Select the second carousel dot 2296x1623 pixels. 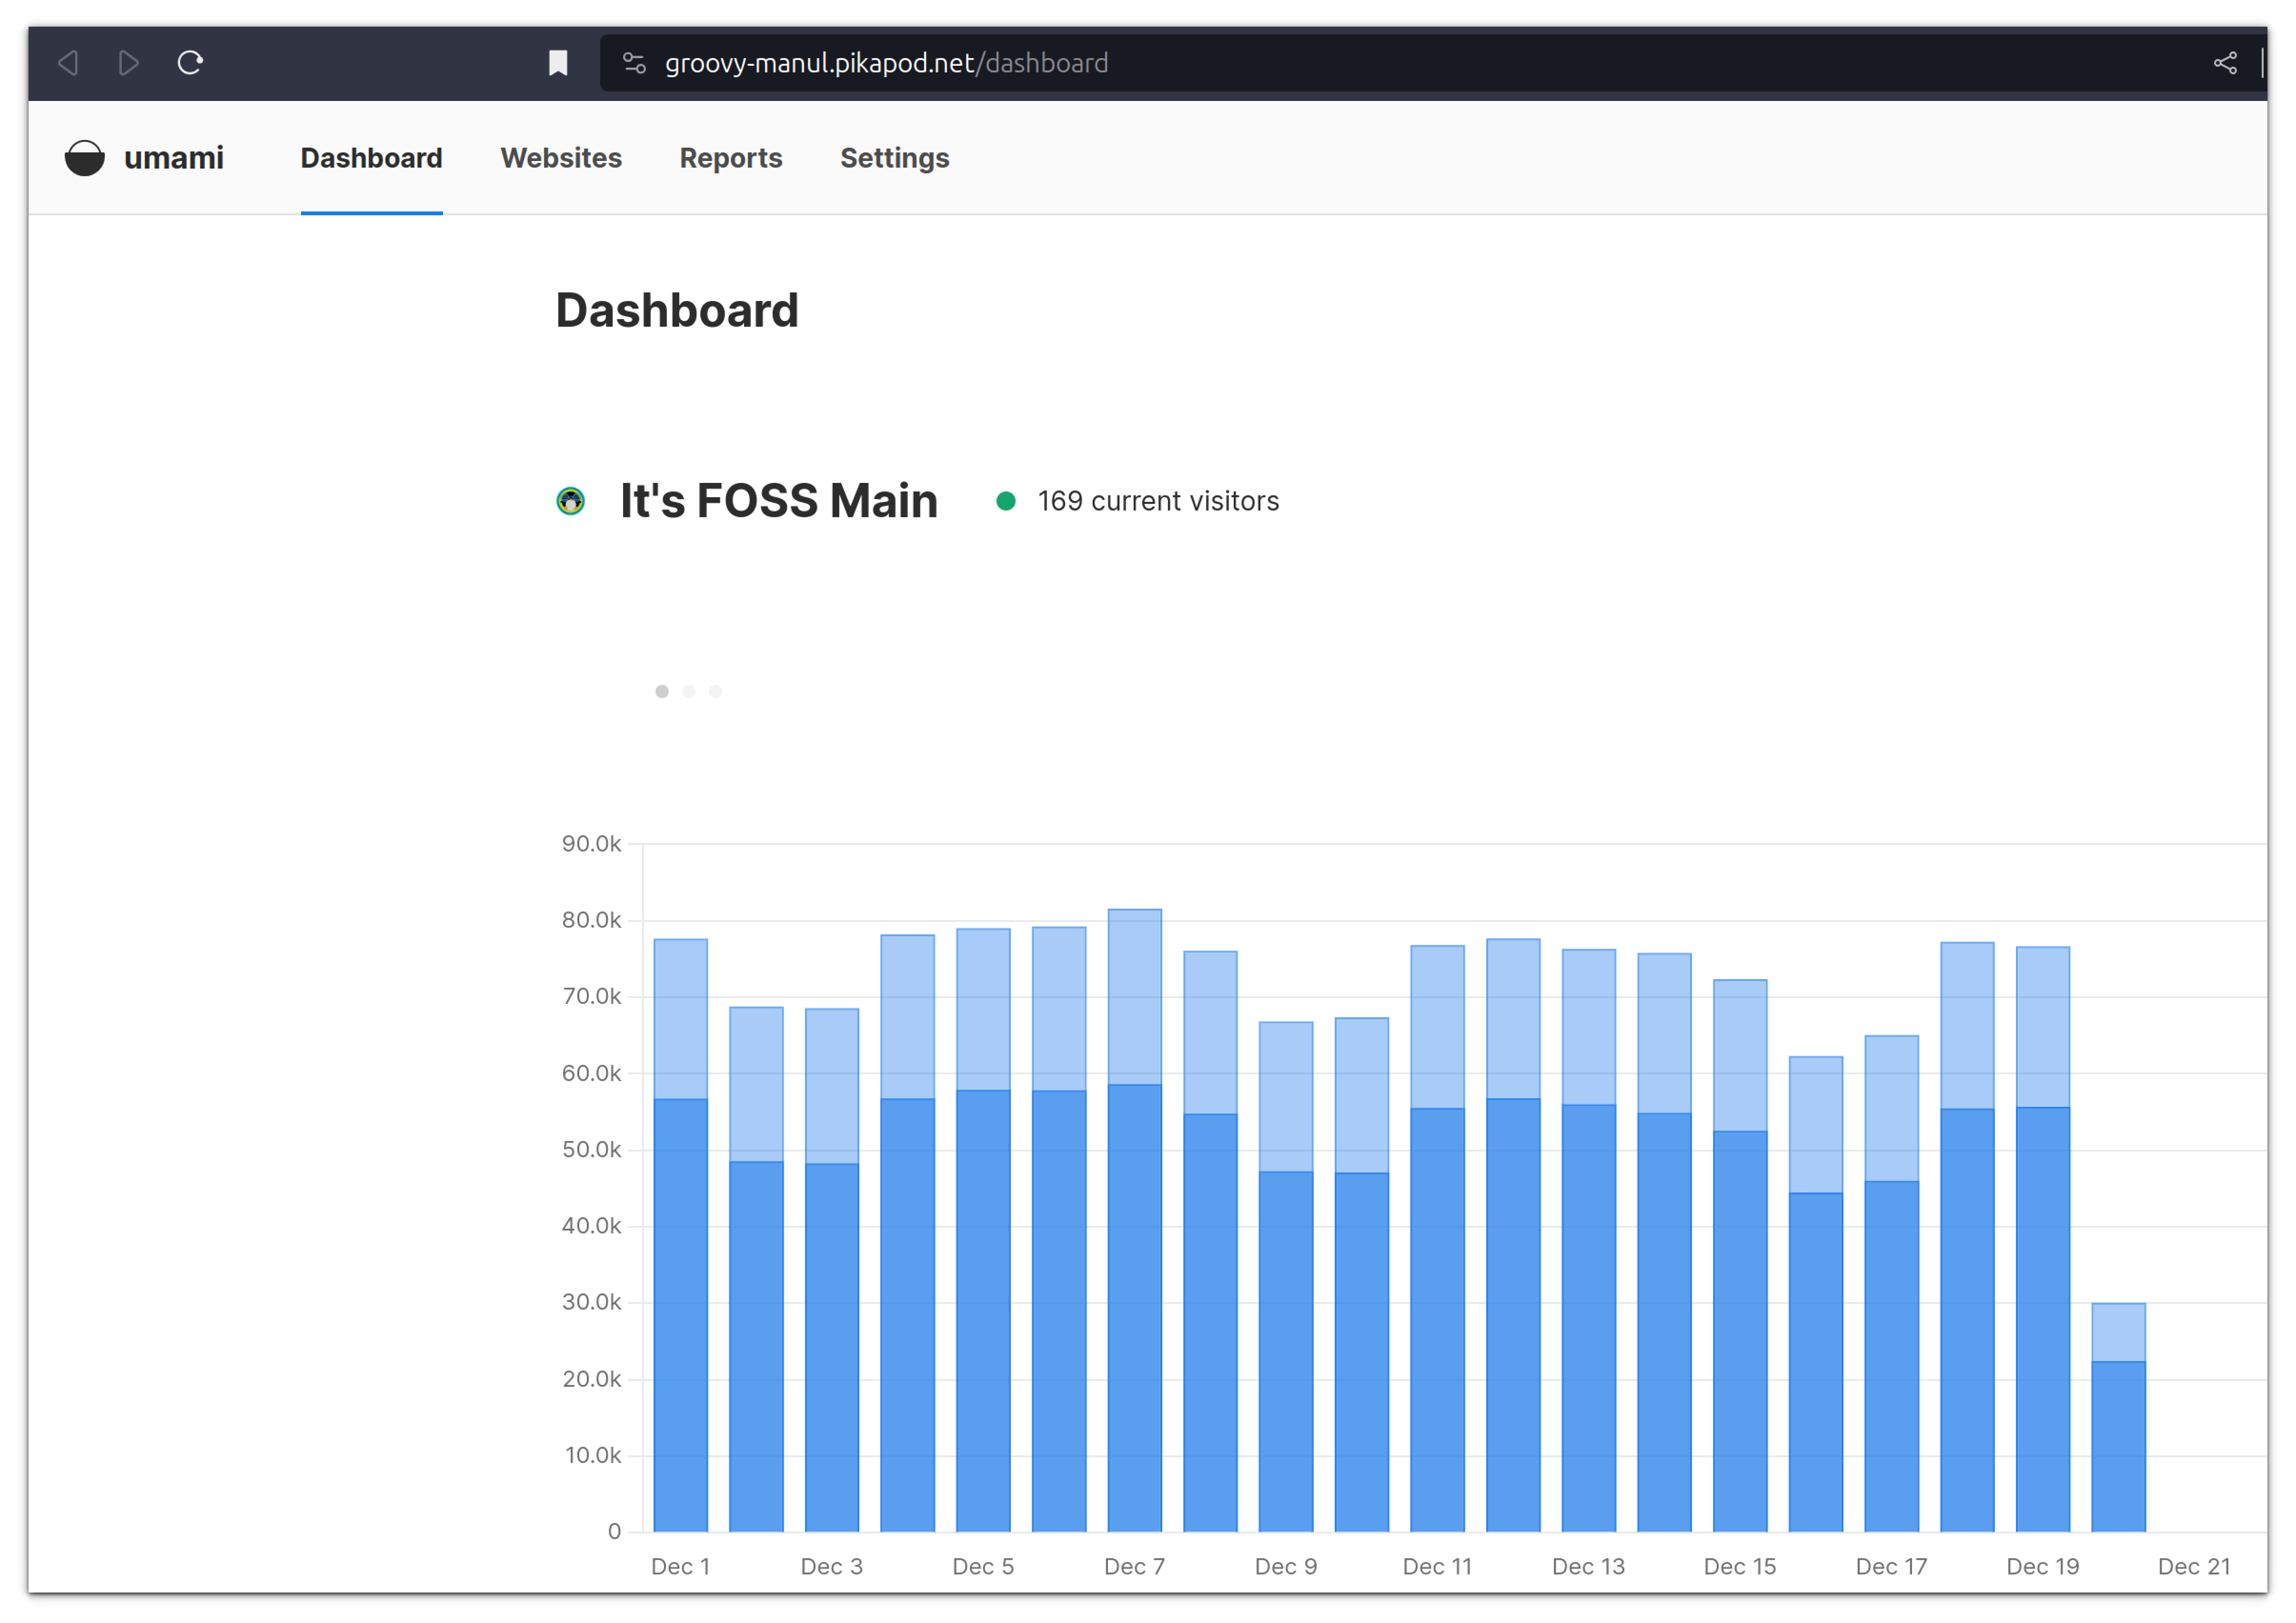[689, 691]
